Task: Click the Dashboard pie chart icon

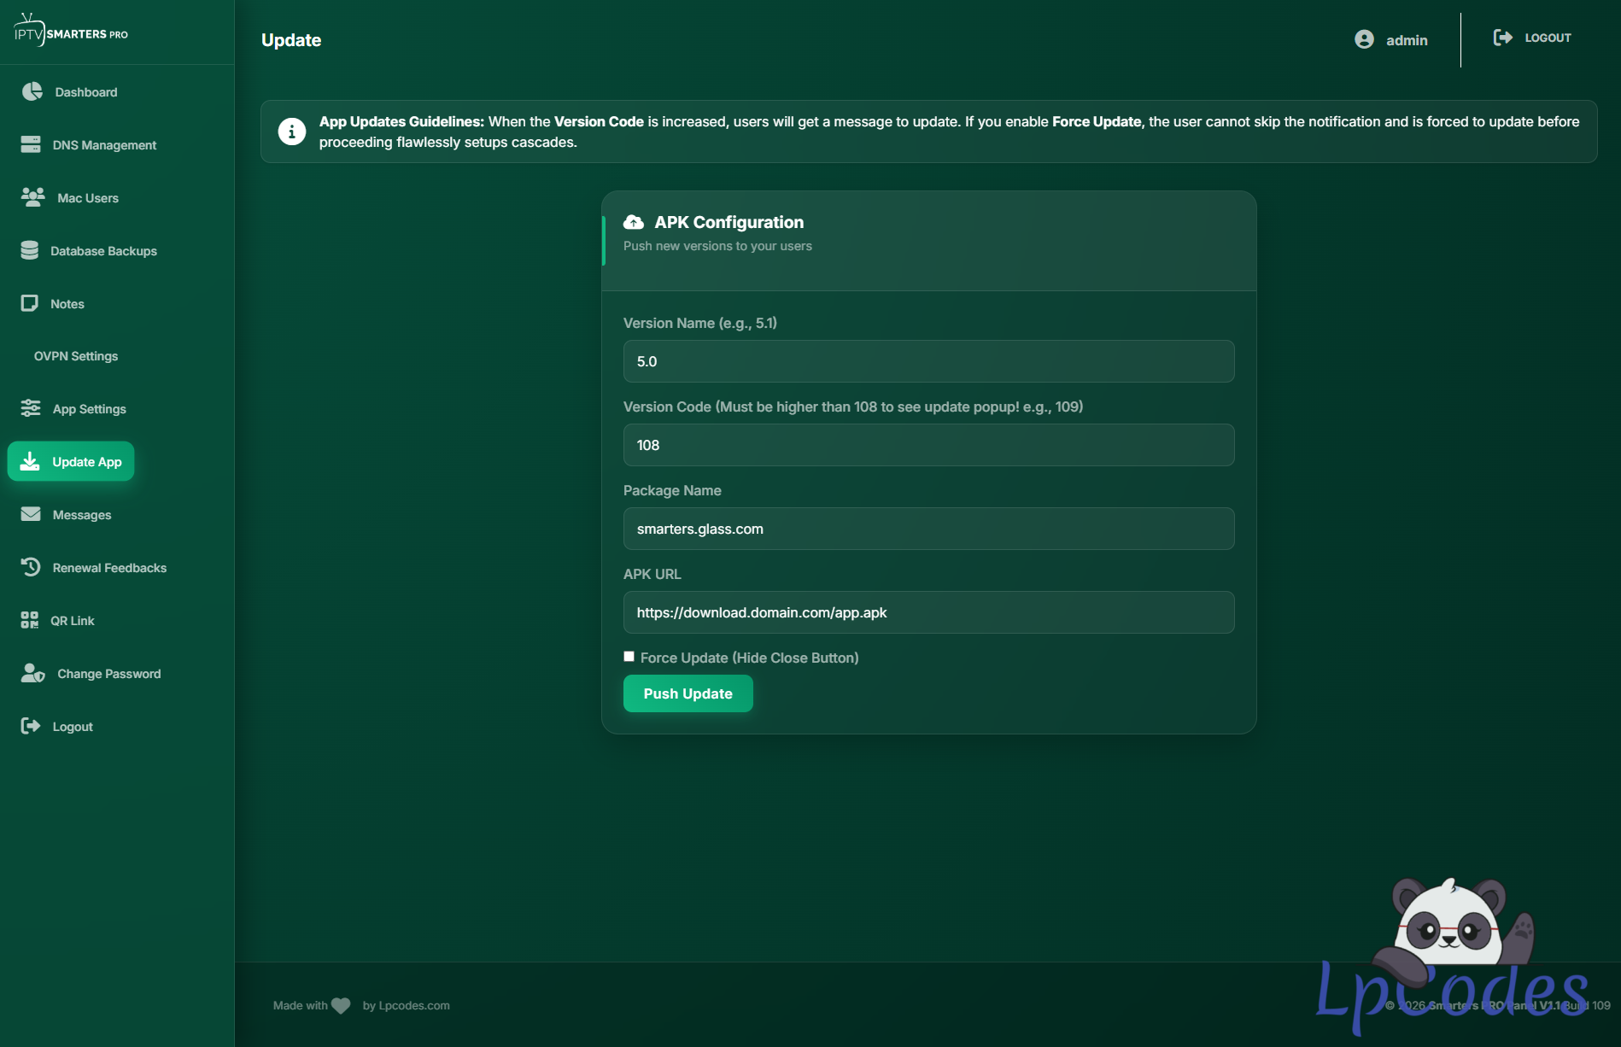Action: (32, 91)
